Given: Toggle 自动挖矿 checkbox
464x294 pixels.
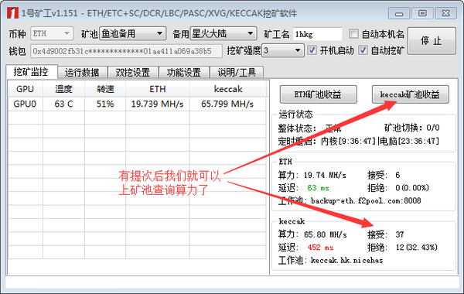Looking at the screenshot, I should click(x=363, y=50).
